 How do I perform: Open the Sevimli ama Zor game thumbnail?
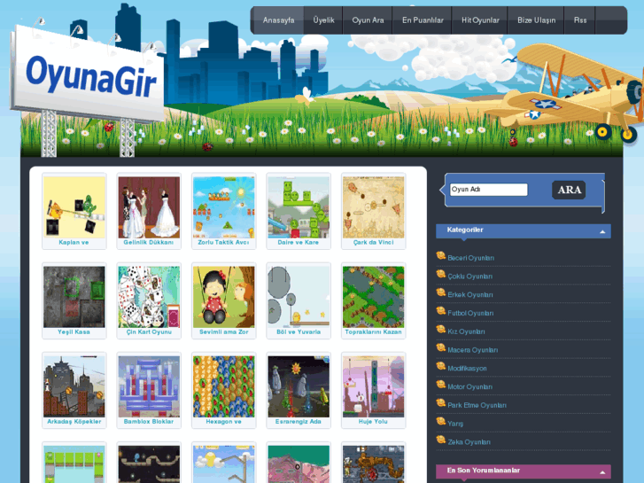coord(224,297)
